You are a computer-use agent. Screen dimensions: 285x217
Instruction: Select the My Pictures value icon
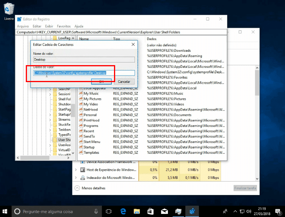click(81, 99)
